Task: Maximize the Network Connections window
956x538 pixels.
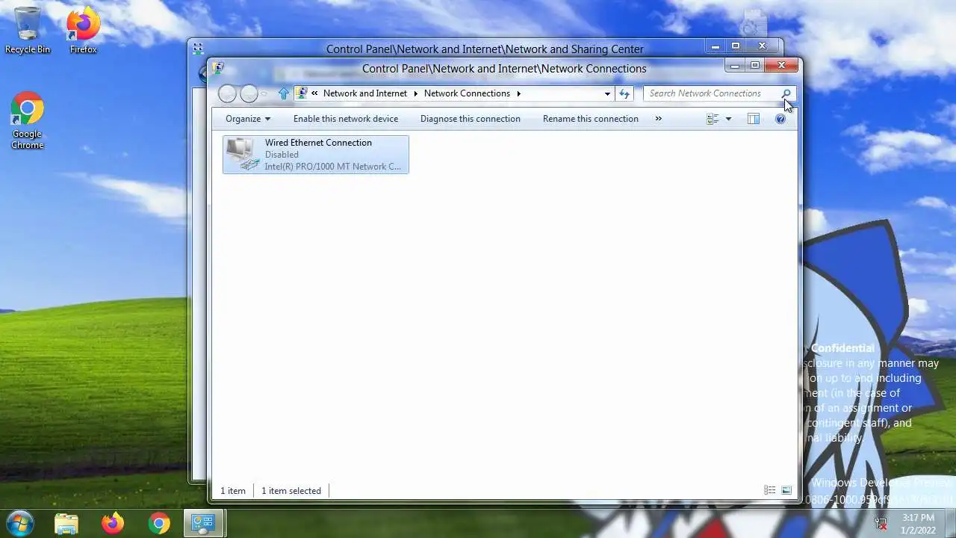Action: (754, 66)
